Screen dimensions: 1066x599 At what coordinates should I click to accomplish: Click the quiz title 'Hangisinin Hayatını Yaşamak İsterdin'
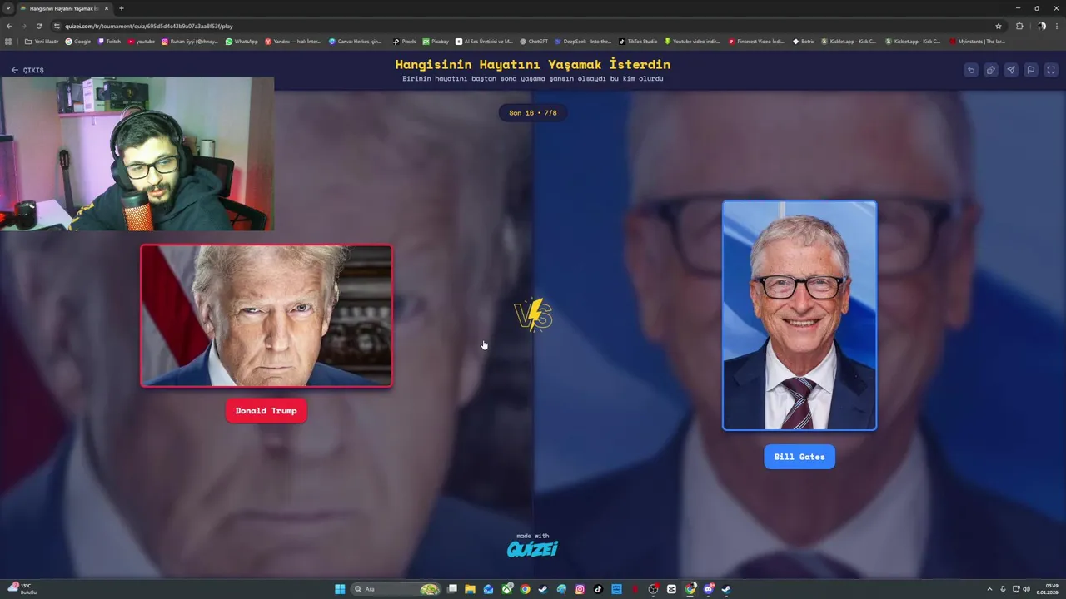tap(533, 64)
